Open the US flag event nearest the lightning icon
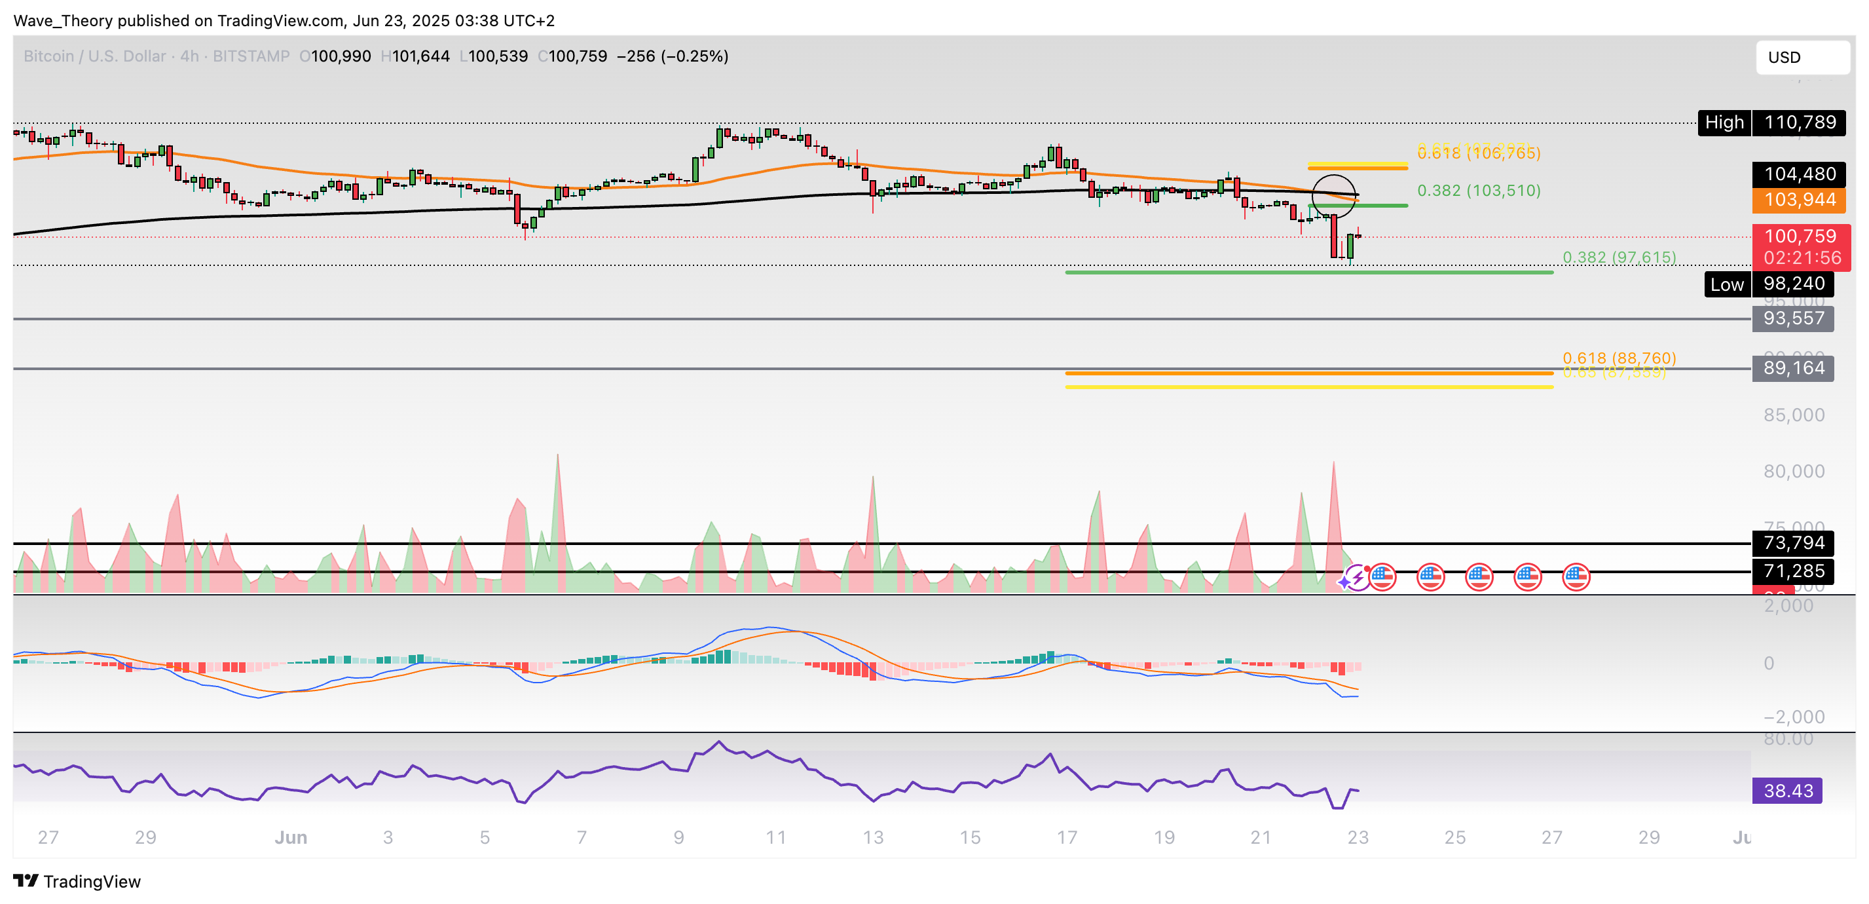Image resolution: width=1869 pixels, height=904 pixels. [x=1382, y=578]
